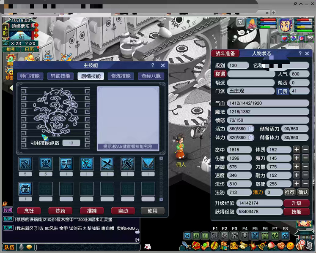
Task: Increase 魔力 with its plus button
Action: point(297,158)
